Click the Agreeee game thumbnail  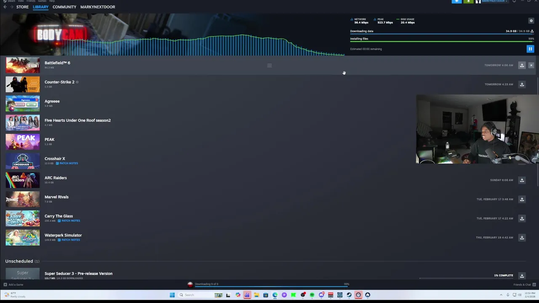[x=23, y=104]
